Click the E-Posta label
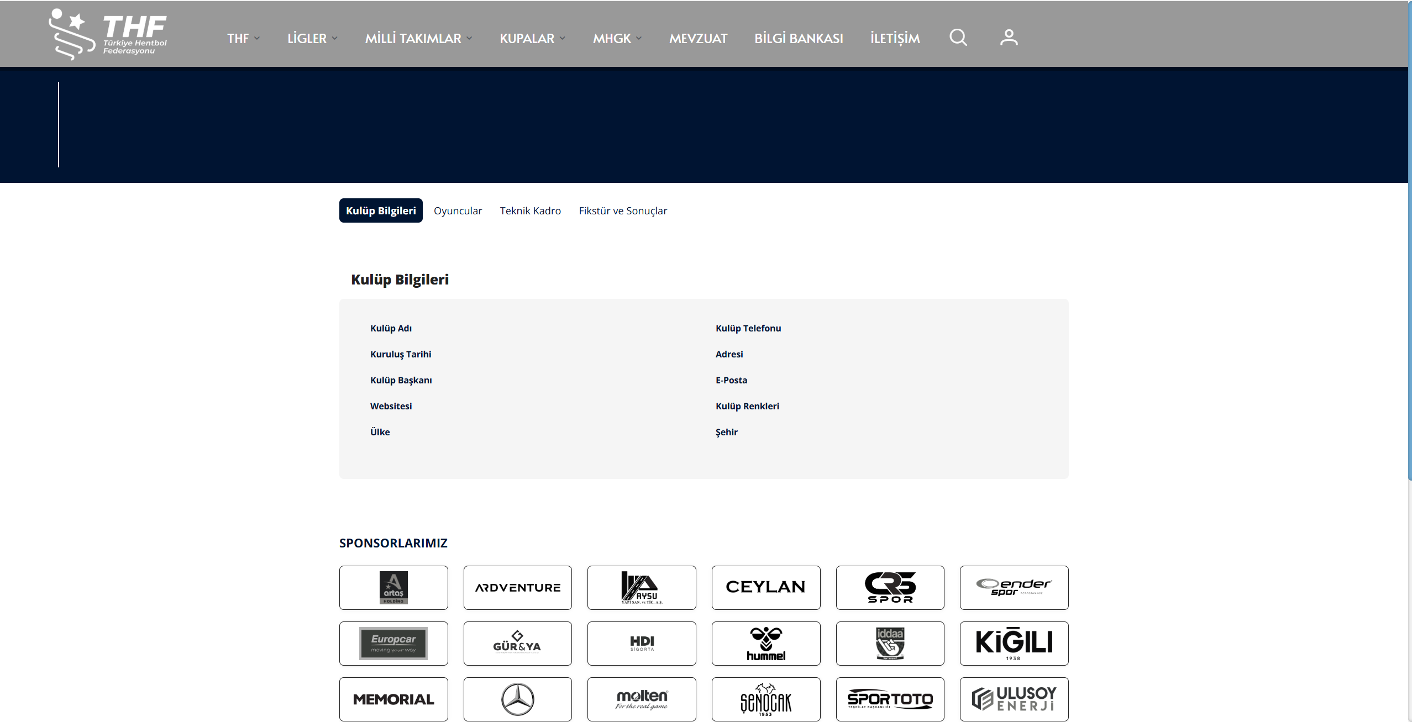 [731, 380]
